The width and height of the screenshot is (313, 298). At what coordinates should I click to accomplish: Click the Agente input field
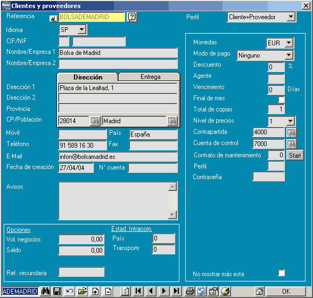276,78
